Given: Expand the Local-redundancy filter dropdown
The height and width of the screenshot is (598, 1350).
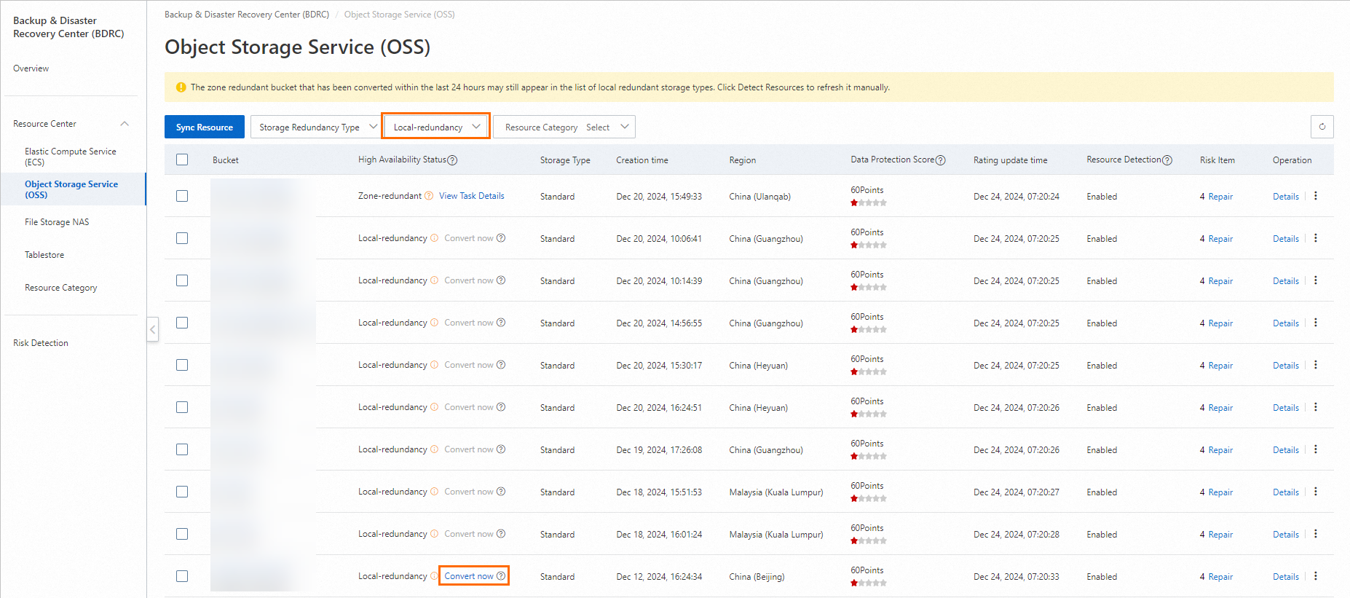Looking at the screenshot, I should pyautogui.click(x=436, y=127).
